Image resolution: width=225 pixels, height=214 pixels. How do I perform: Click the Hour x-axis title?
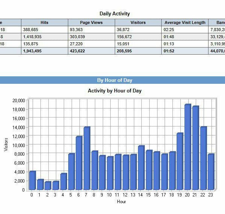[x=121, y=202]
